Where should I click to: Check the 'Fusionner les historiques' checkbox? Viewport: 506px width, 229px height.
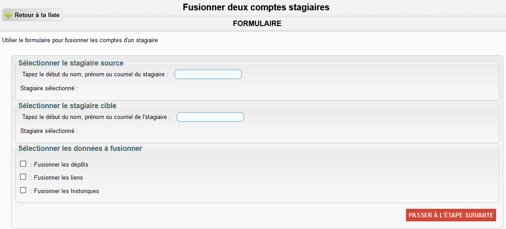pos(23,190)
